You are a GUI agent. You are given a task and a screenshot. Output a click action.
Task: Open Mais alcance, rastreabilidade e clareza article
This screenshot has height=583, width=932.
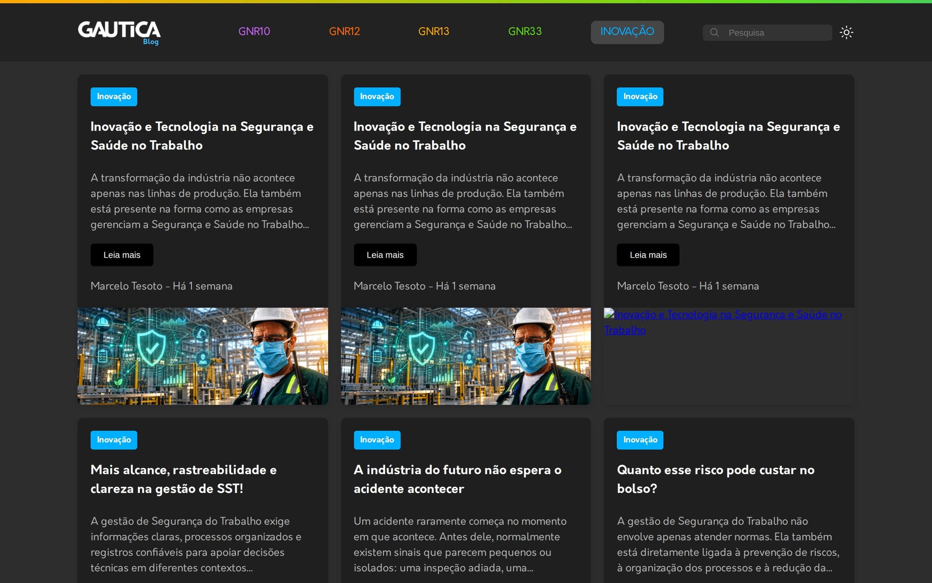183,479
